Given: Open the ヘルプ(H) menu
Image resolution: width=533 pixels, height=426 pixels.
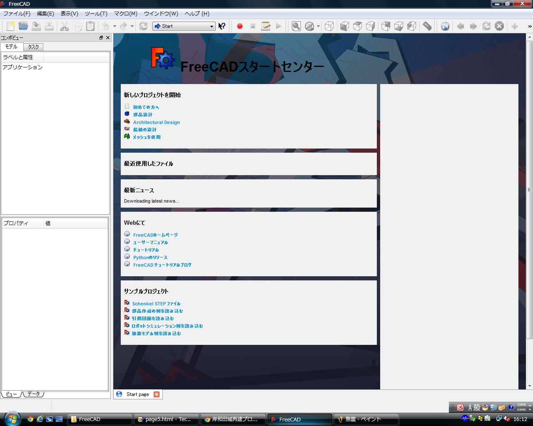Looking at the screenshot, I should pyautogui.click(x=197, y=13).
